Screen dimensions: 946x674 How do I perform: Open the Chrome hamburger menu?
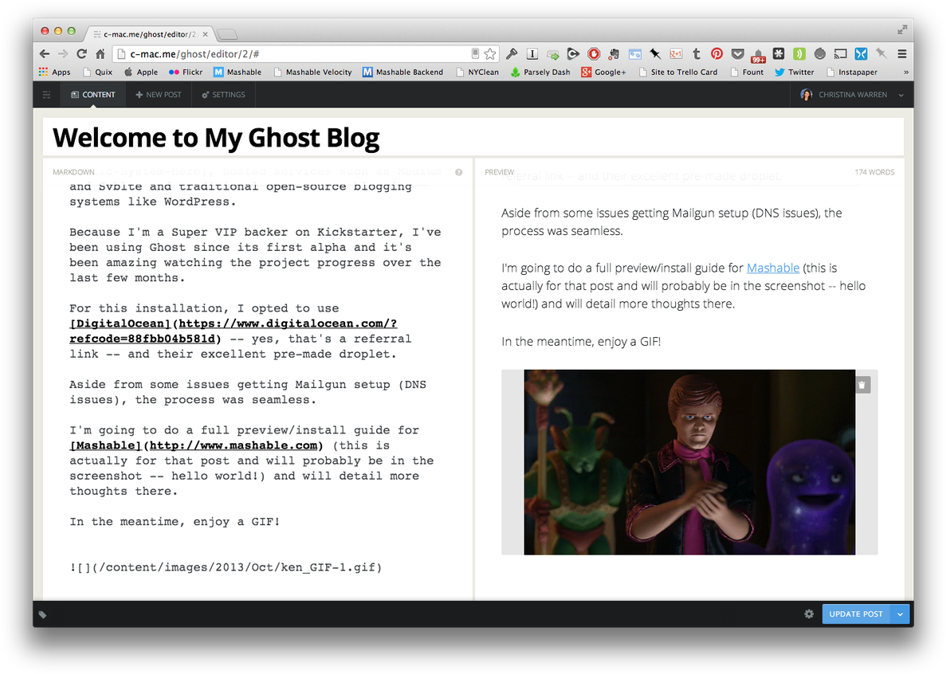(x=902, y=54)
